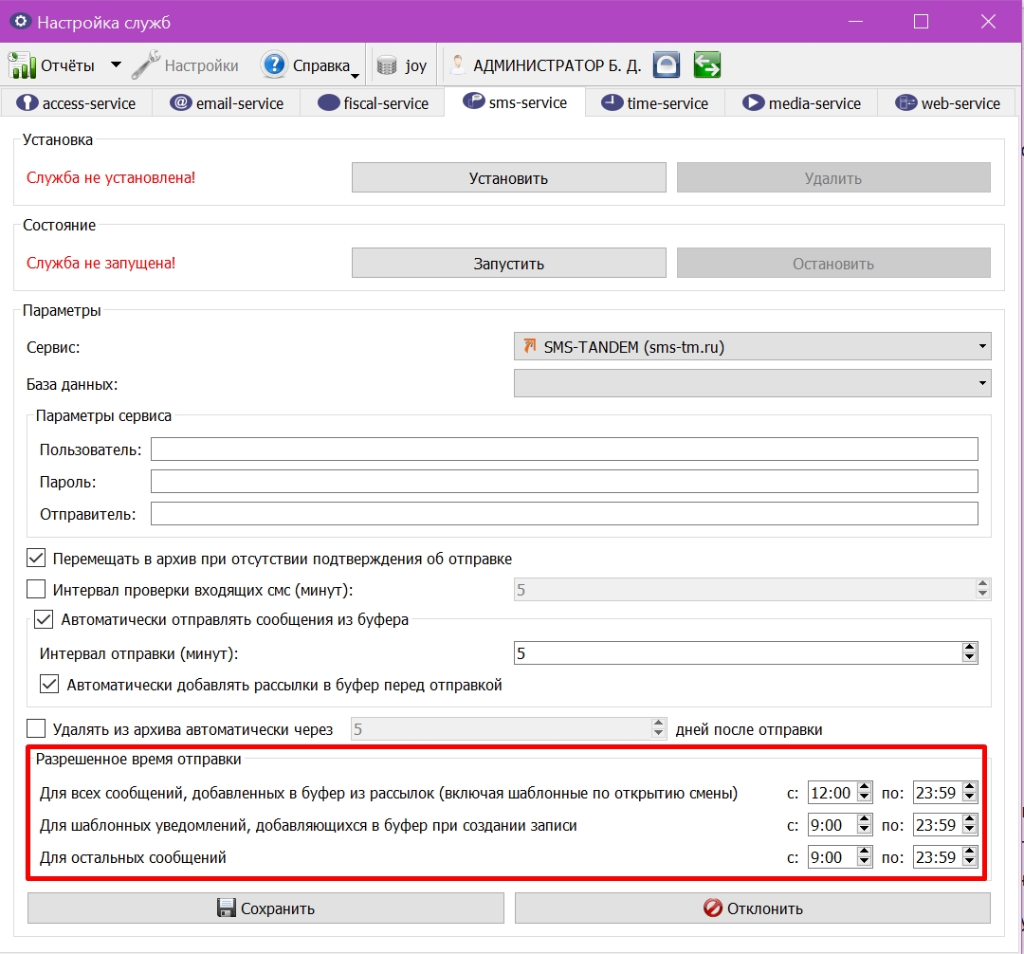Click the Служба не запущена! text
Viewport: 1024px width, 954px height.
tap(101, 263)
